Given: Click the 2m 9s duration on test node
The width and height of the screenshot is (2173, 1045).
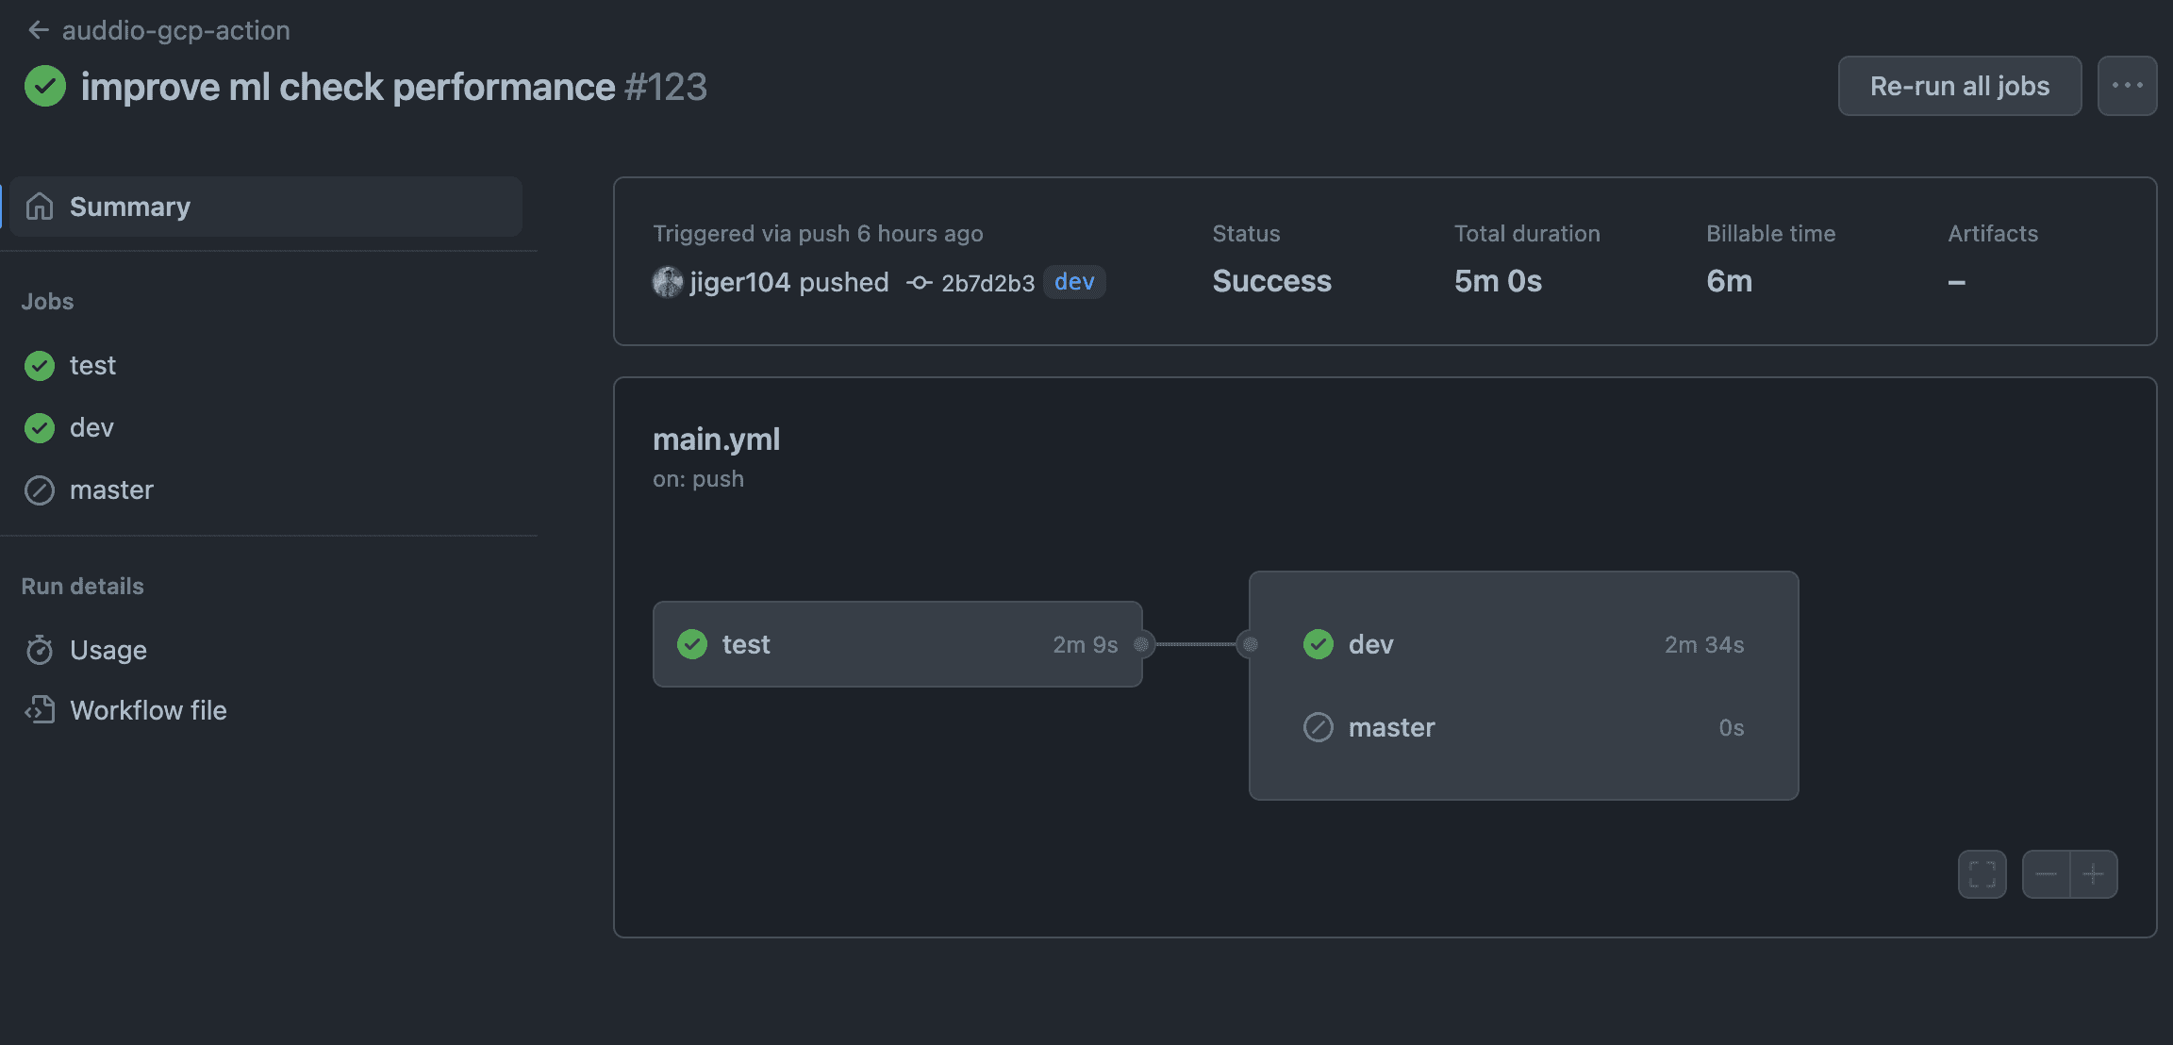Looking at the screenshot, I should (x=1085, y=644).
